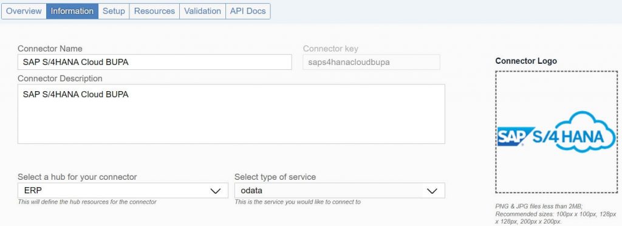Go to the Resources tab

(x=154, y=11)
